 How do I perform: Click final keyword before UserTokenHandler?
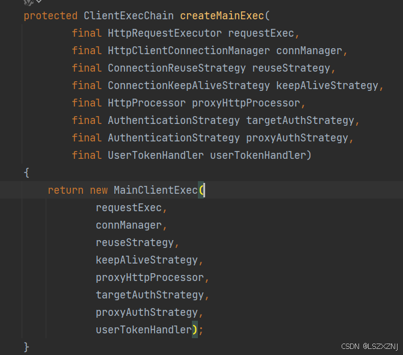click(x=87, y=156)
